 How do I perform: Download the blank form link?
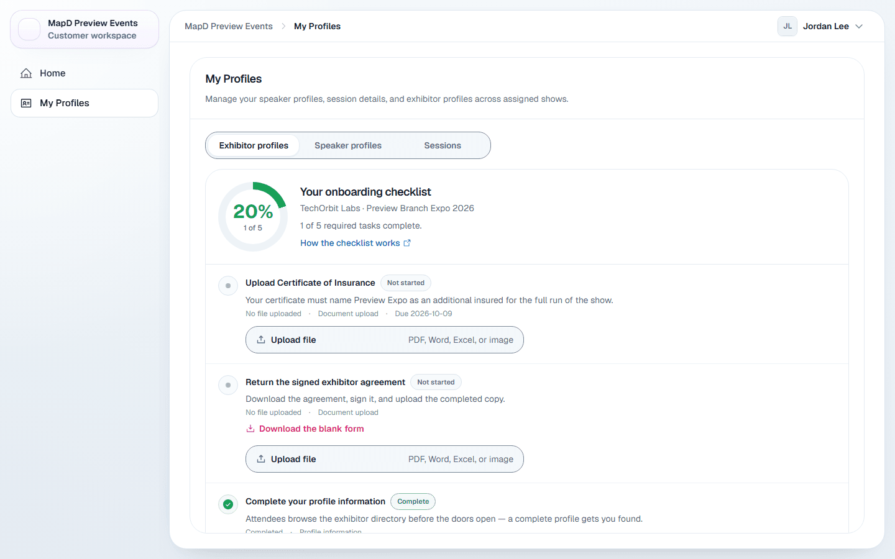pos(305,429)
